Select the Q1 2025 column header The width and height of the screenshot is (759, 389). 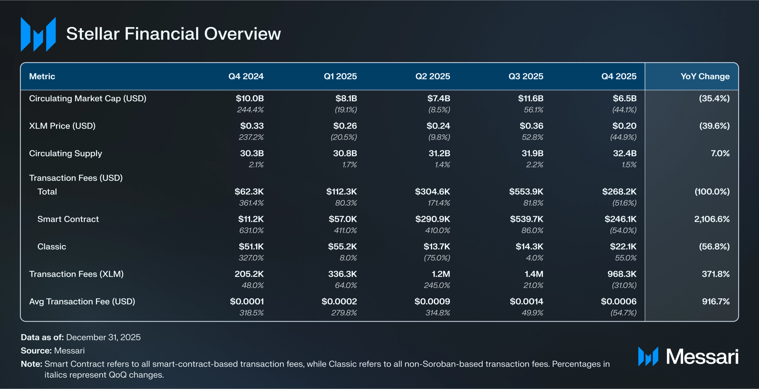click(x=340, y=77)
